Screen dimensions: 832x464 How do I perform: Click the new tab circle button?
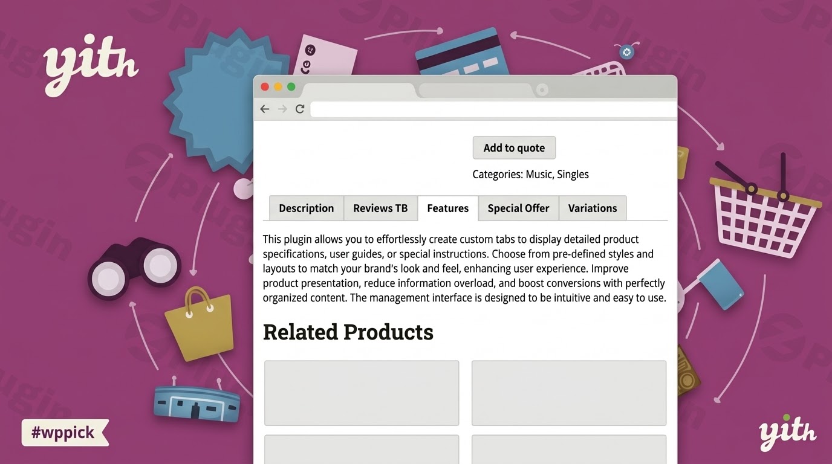point(542,90)
